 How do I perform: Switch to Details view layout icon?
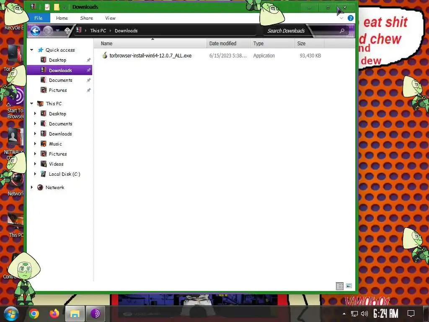pyautogui.click(x=339, y=286)
